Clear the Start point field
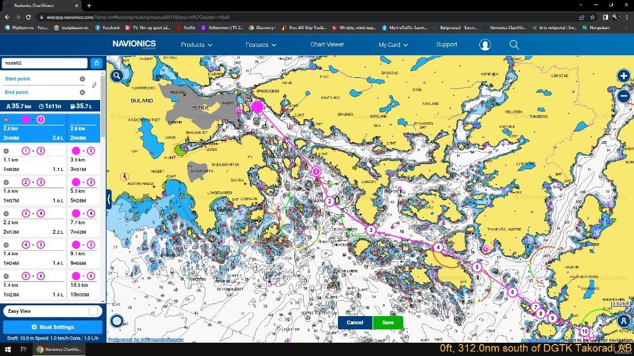The image size is (634, 356). click(82, 79)
